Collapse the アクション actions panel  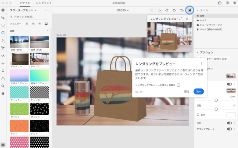(197, 52)
